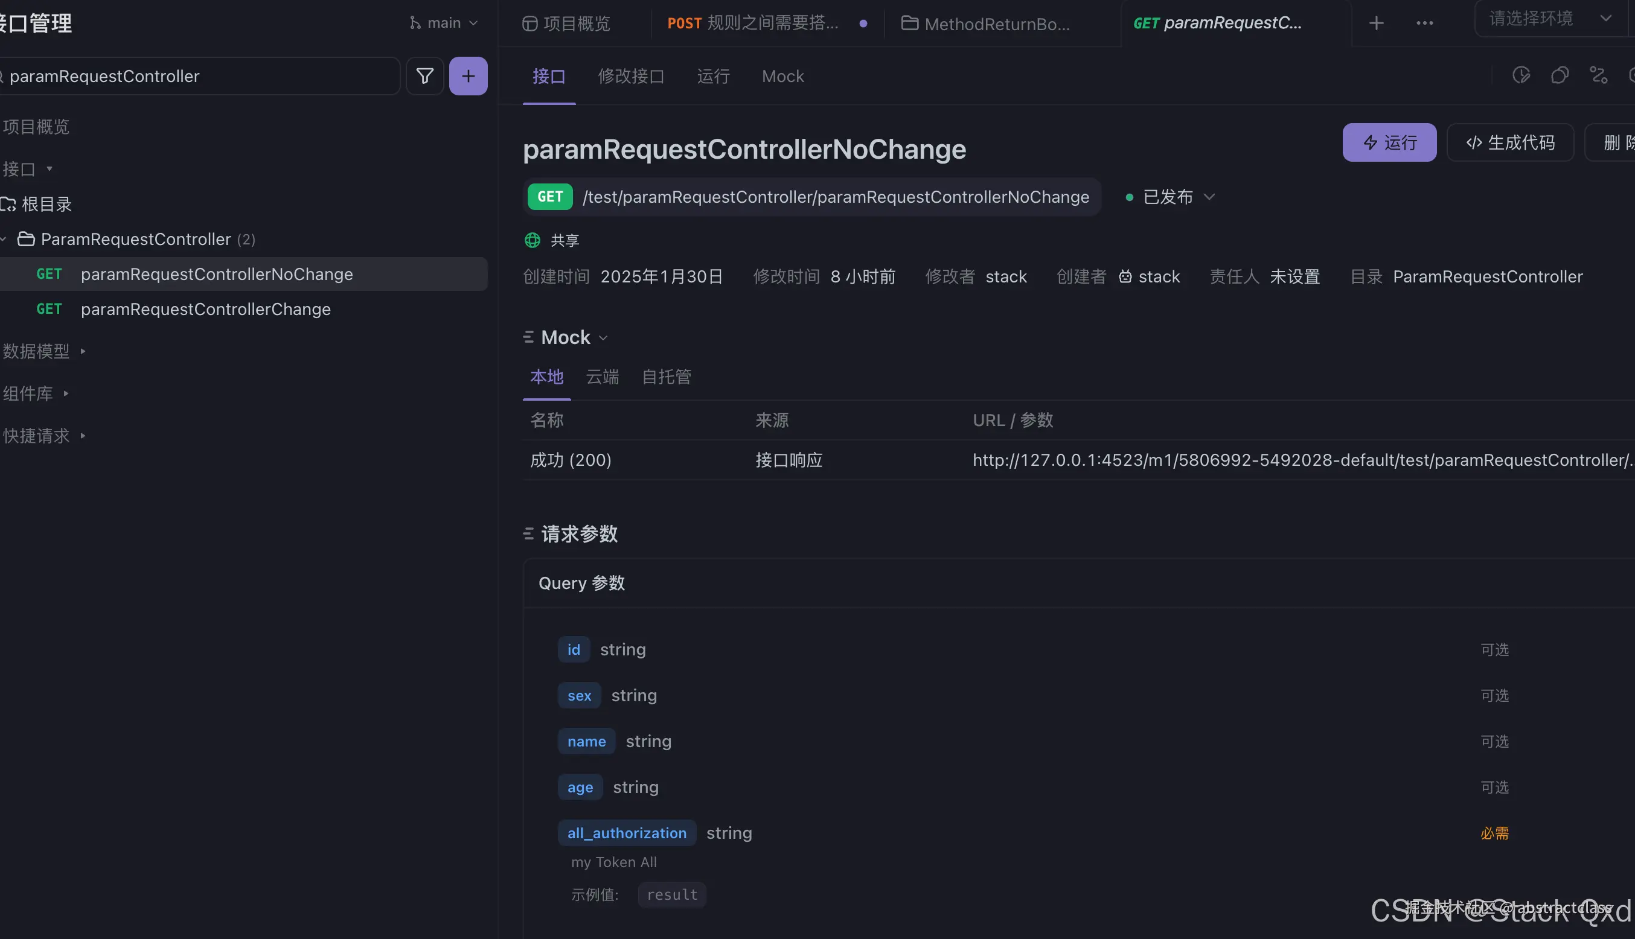Switch to the 云端 tab in Mock section
Screen dimensions: 1635x939
coord(602,377)
